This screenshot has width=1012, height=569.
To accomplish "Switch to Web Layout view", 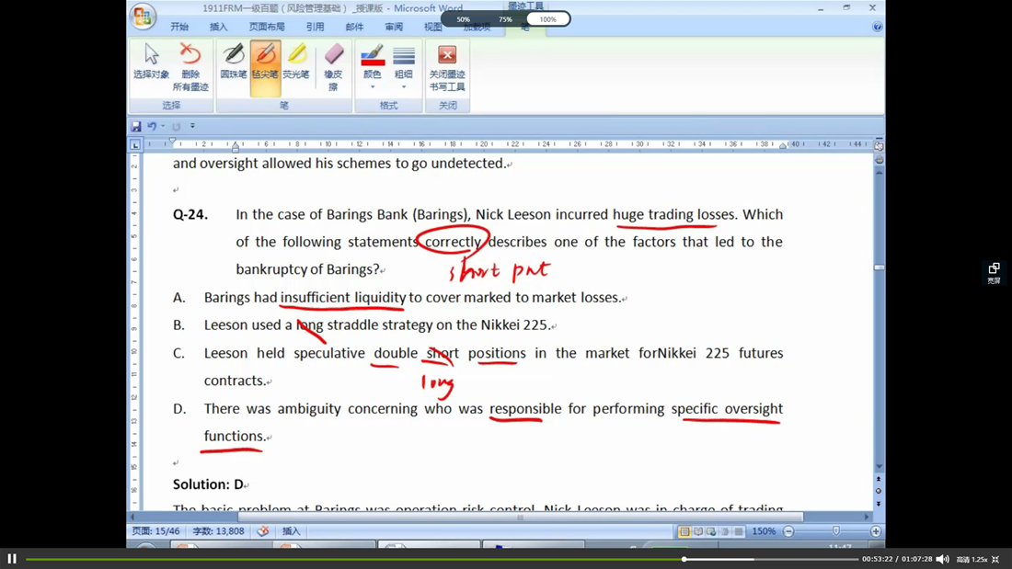I will [x=711, y=531].
